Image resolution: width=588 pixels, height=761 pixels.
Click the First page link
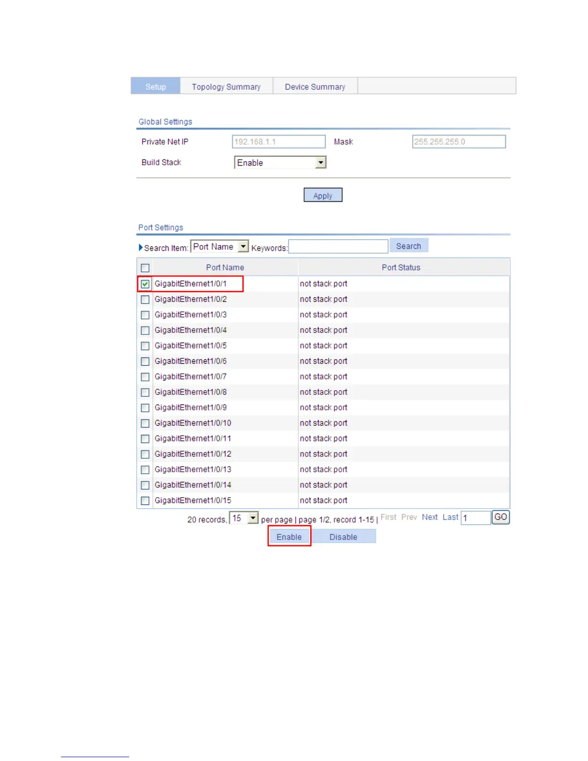(x=389, y=517)
